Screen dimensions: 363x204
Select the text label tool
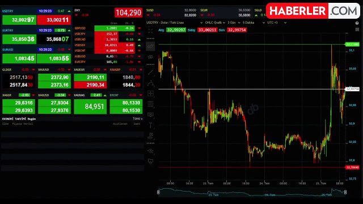click(x=150, y=125)
